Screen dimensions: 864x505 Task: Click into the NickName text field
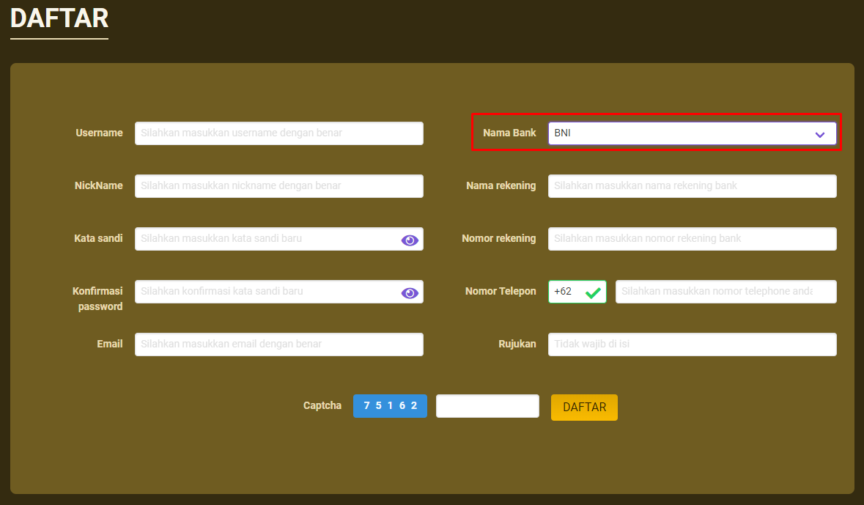(x=278, y=186)
